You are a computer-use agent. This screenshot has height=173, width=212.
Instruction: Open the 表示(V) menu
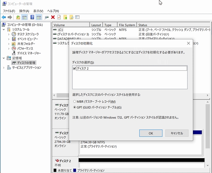pos(38,11)
